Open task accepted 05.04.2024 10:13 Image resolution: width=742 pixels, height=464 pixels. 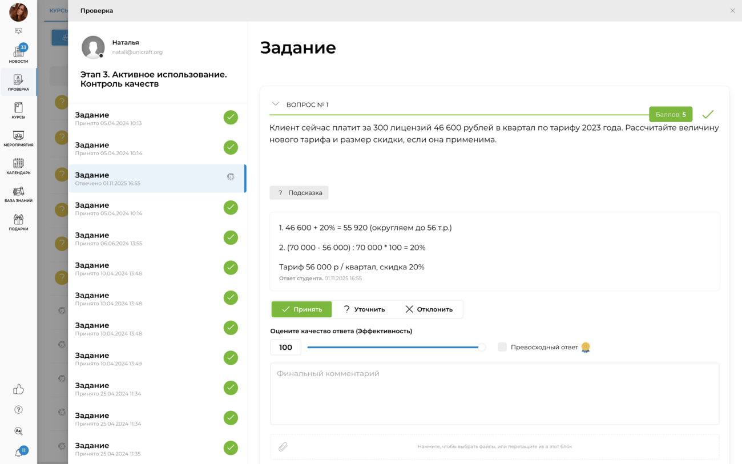158,118
